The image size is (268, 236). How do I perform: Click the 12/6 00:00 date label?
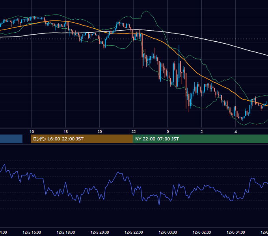click(x=167, y=232)
